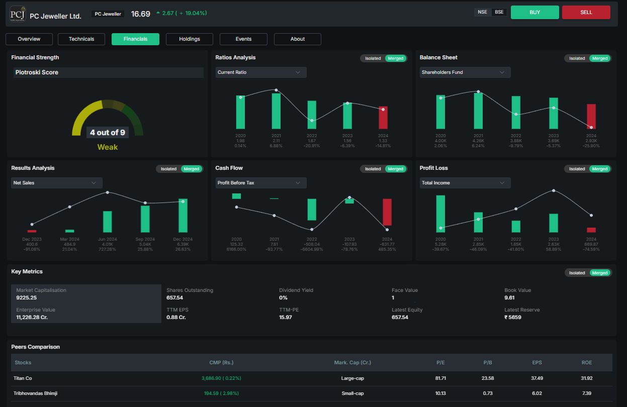Click the Market Capitalisation value 9225.25

(26, 297)
